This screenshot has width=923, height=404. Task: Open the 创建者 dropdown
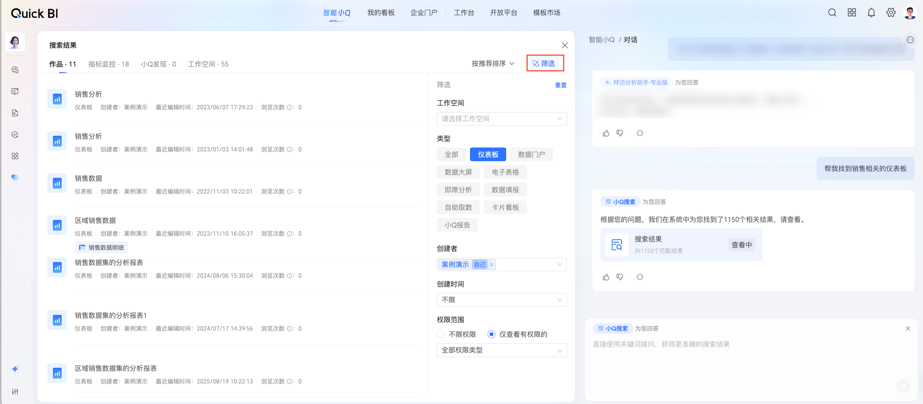click(501, 265)
